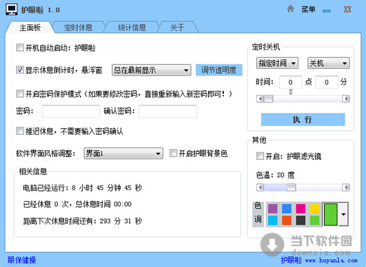366x267 pixels.
Task: Select the small green color swatch
Action: [x=315, y=220]
